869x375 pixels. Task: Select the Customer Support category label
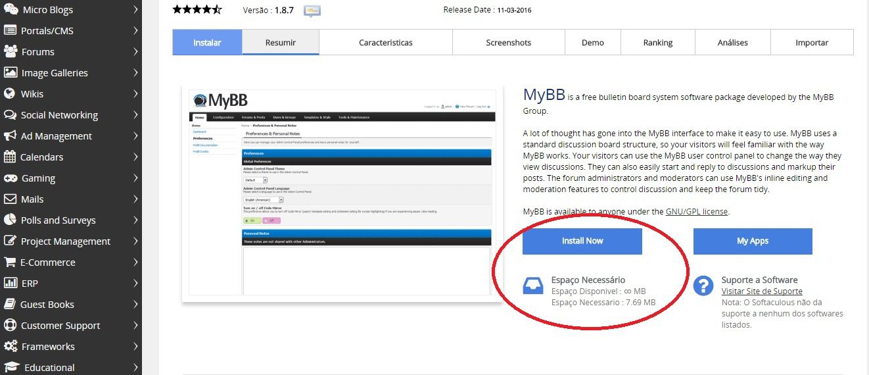[60, 325]
